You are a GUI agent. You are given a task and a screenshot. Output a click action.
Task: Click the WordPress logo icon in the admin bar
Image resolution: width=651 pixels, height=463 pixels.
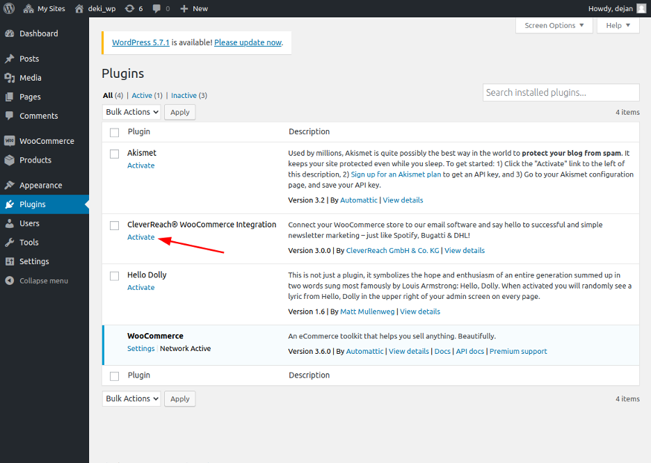(9, 8)
